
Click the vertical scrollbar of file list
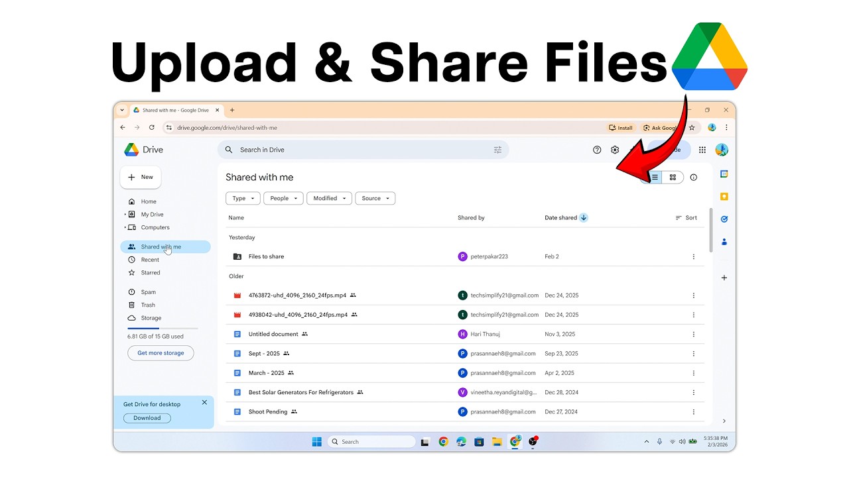click(711, 231)
